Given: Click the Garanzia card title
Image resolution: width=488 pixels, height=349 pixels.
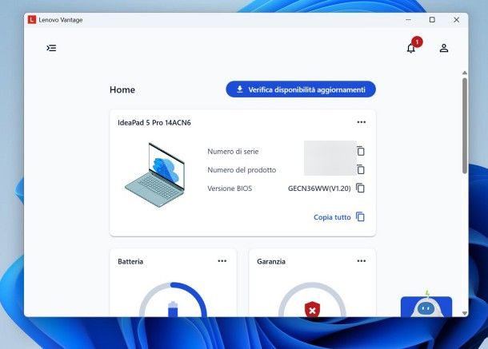Looking at the screenshot, I should coord(271,262).
